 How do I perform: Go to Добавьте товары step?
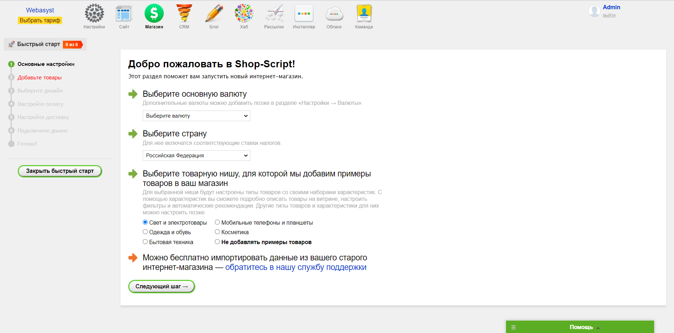click(x=39, y=77)
